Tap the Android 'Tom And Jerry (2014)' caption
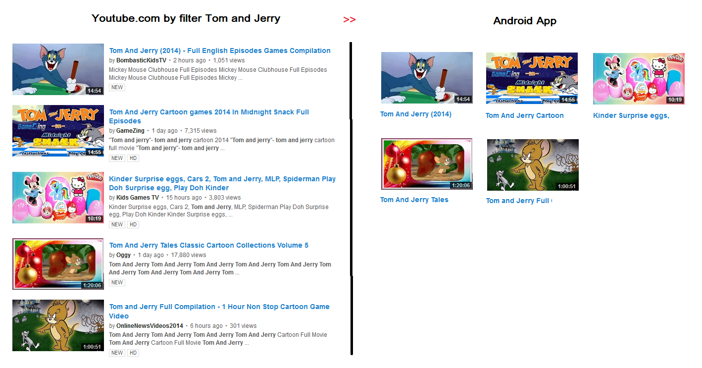The width and height of the screenshot is (702, 368). pos(416,114)
